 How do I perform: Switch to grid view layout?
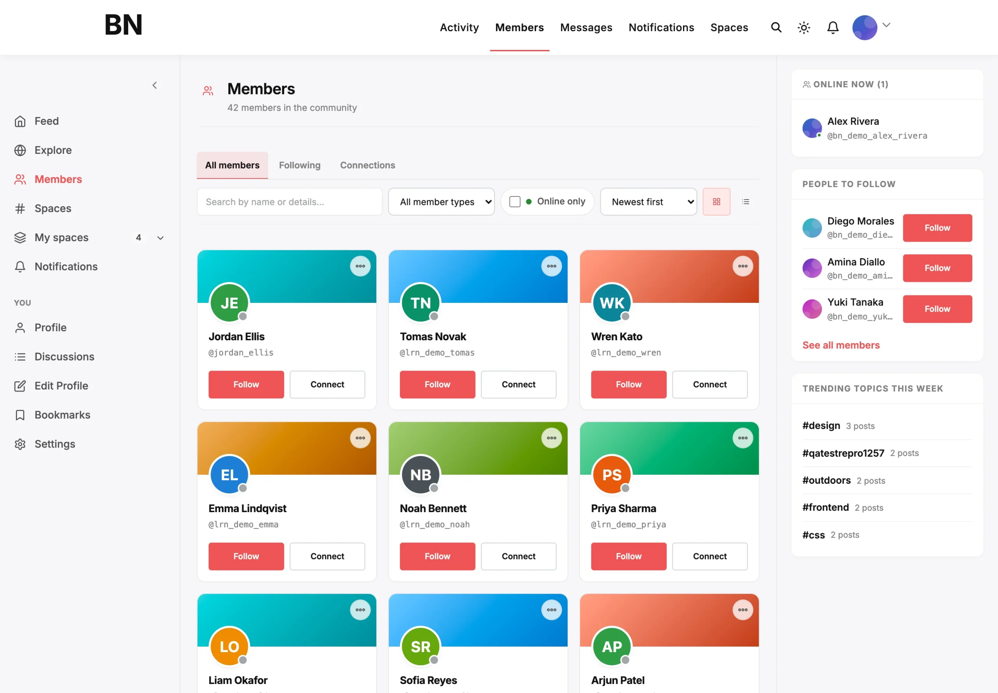pyautogui.click(x=716, y=202)
